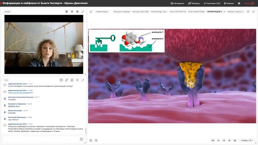
Task: Click Юлия's avatar icon in chat
Action: [5, 112]
